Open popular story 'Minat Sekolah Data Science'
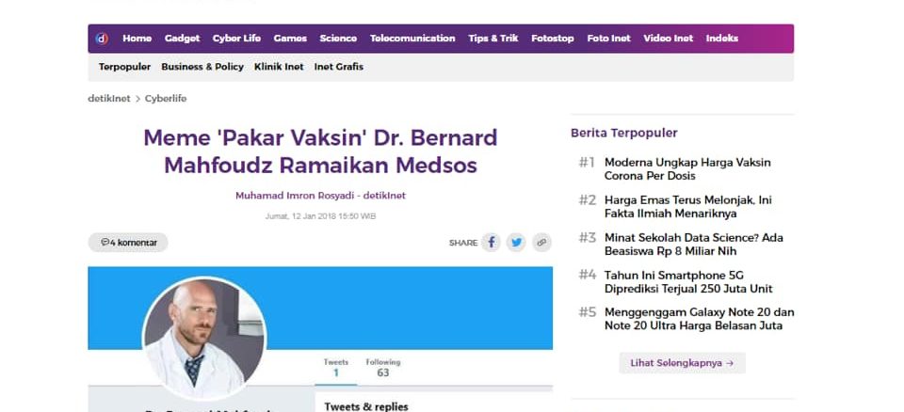 694,245
